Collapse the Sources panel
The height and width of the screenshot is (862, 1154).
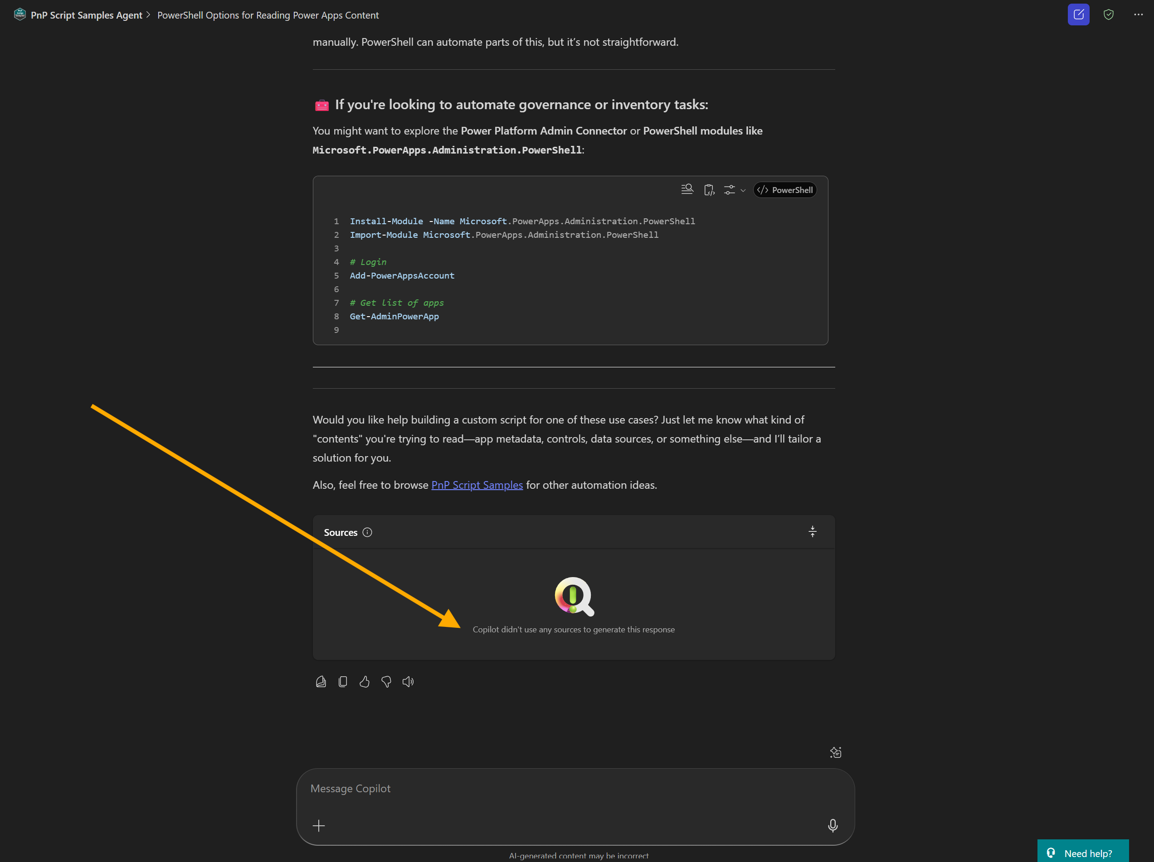click(812, 532)
